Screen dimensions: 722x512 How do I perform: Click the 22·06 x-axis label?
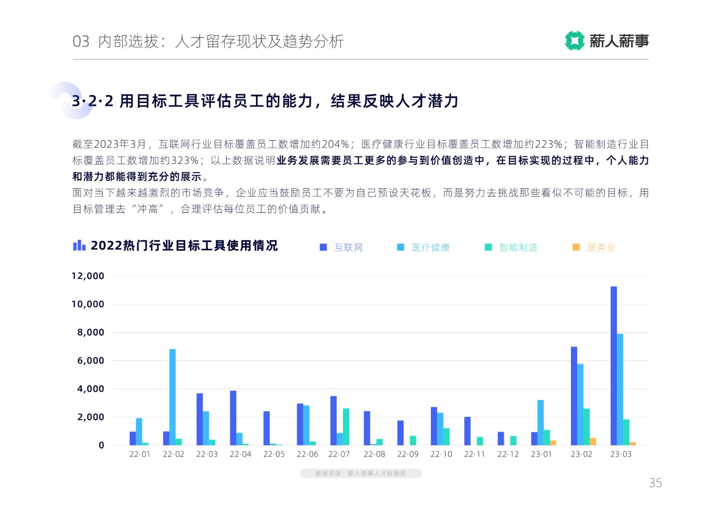pos(307,454)
